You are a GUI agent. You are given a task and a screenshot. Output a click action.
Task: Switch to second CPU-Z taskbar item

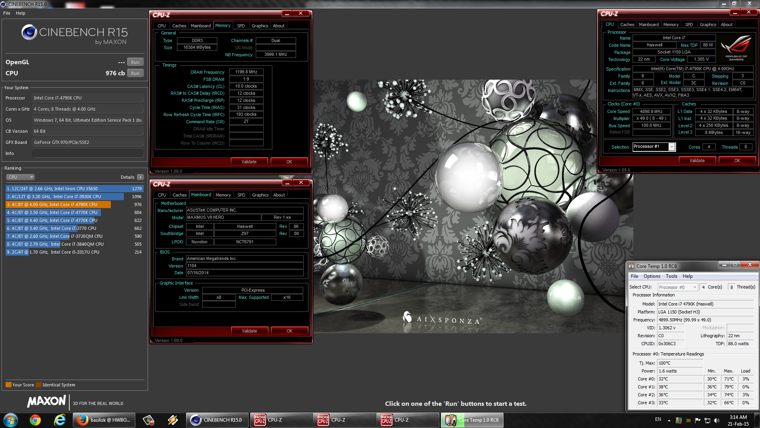click(344, 420)
